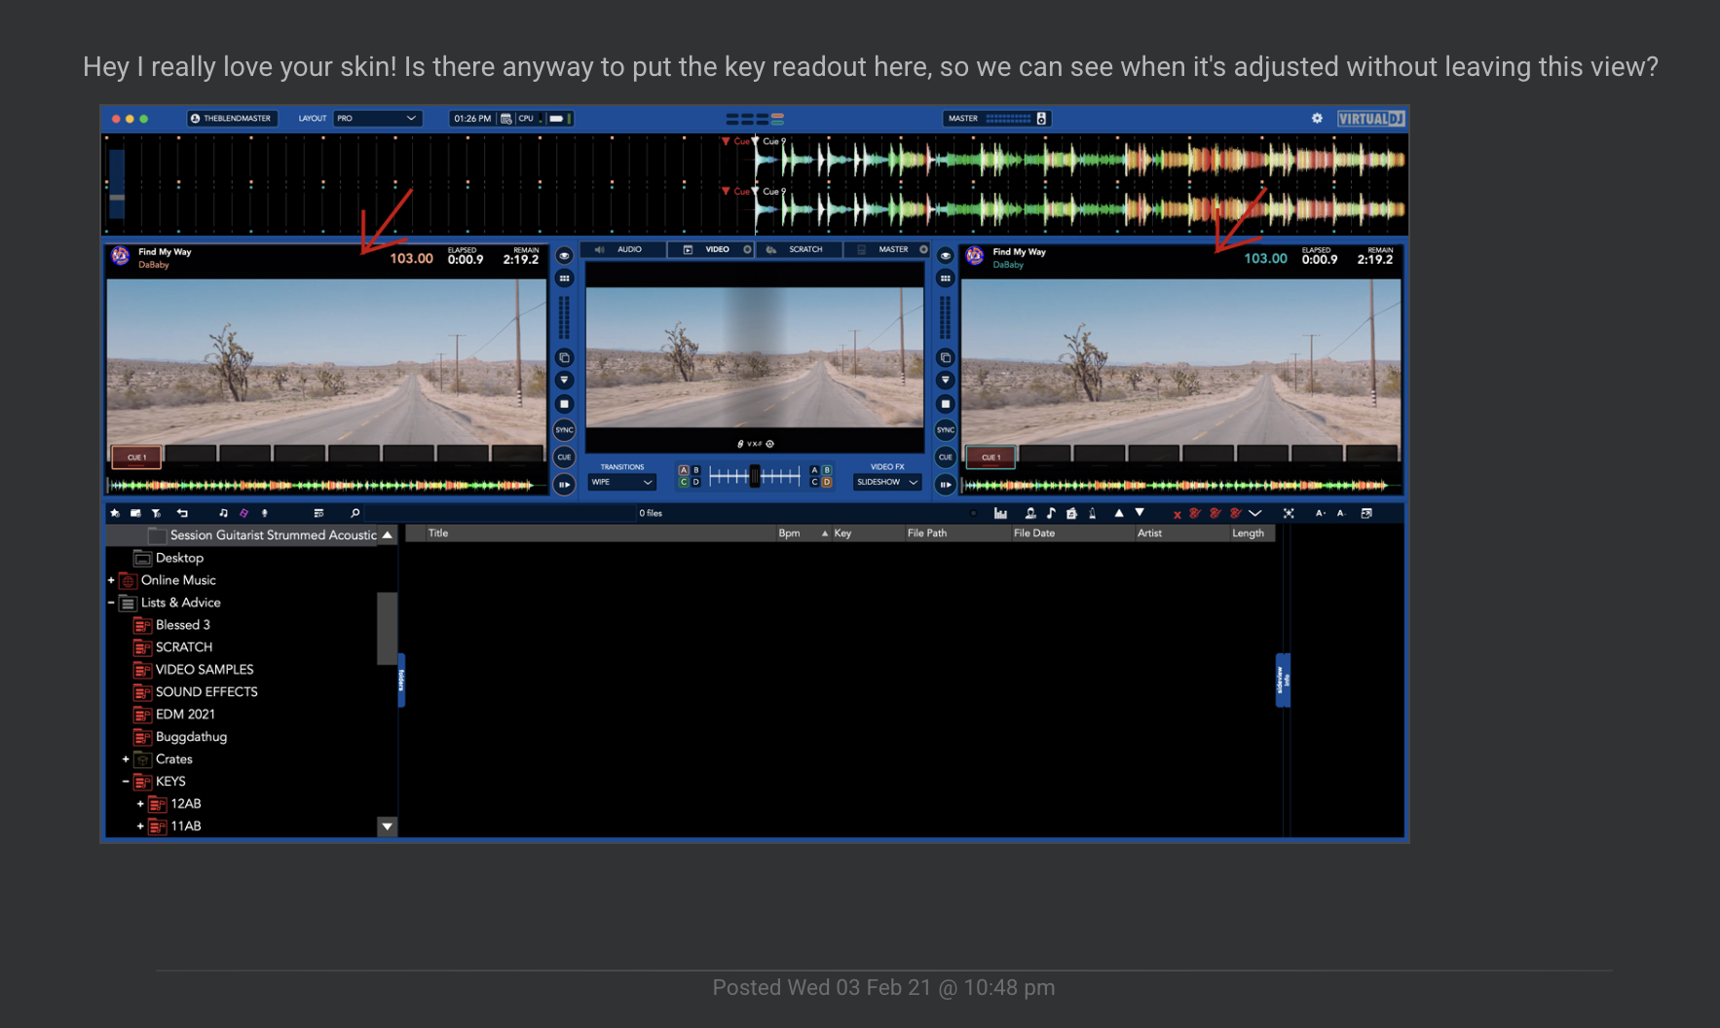This screenshot has height=1028, width=1720.
Task: Switch to the AUDIO tab
Action: point(623,250)
